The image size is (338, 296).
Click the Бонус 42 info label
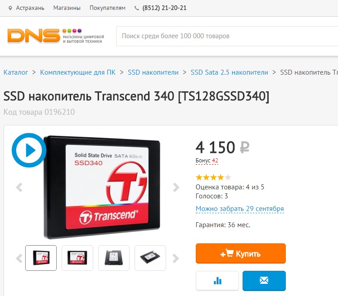point(207,161)
